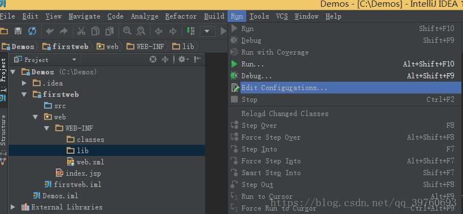Open the Refactor menu
The image size is (463, 214).
[x=181, y=16]
